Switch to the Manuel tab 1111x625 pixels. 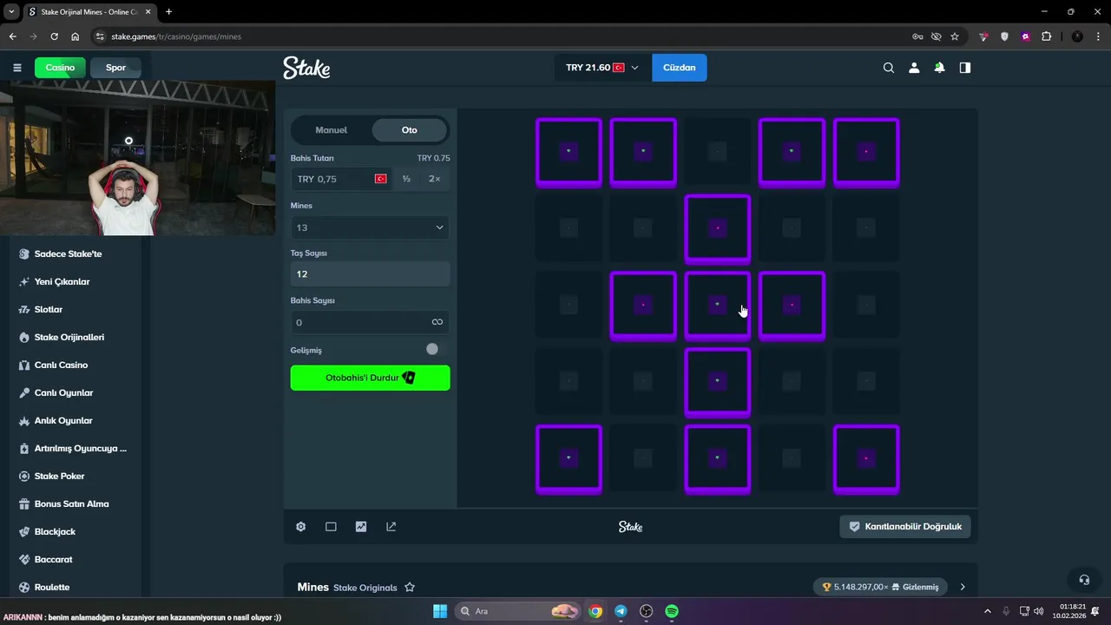pos(331,130)
